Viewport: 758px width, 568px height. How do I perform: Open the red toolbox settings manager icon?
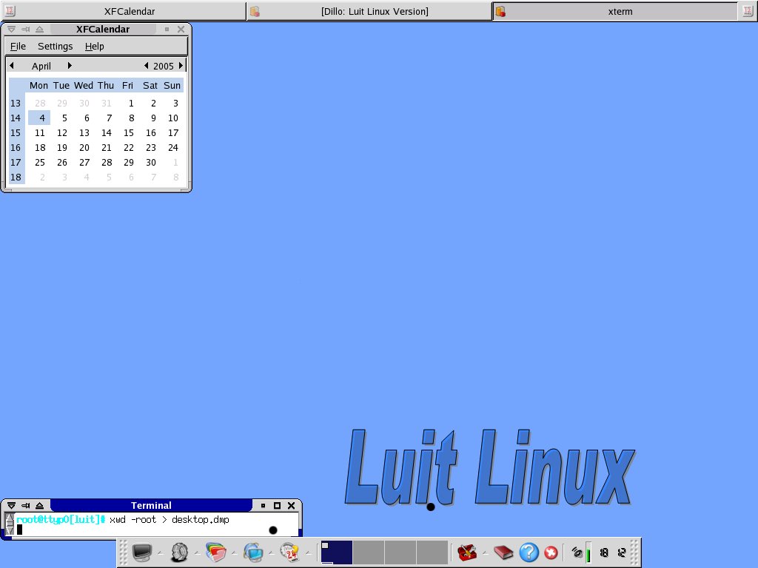coord(468,552)
